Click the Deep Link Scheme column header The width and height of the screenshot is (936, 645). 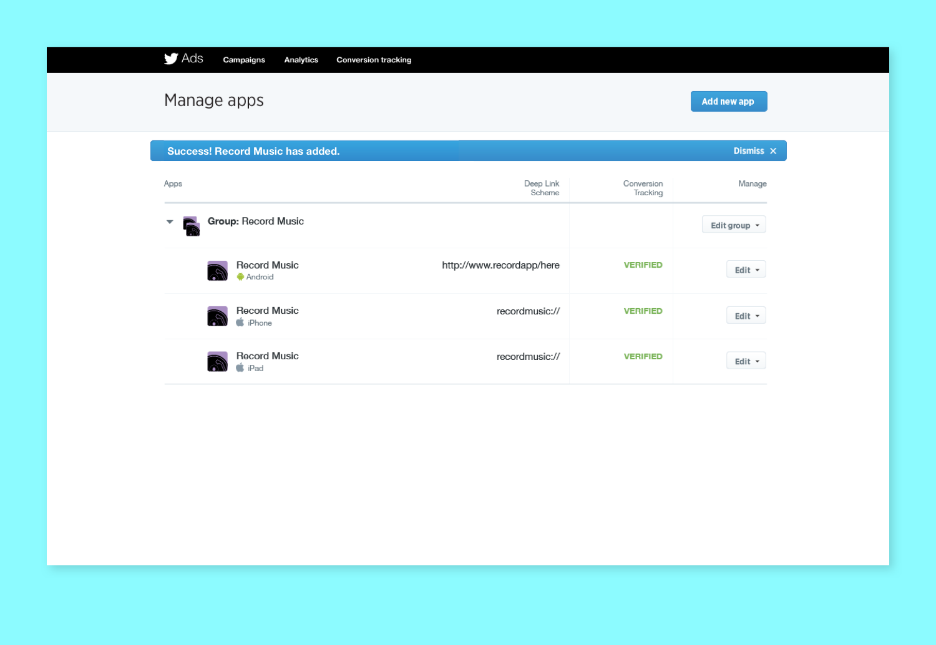pyautogui.click(x=542, y=188)
